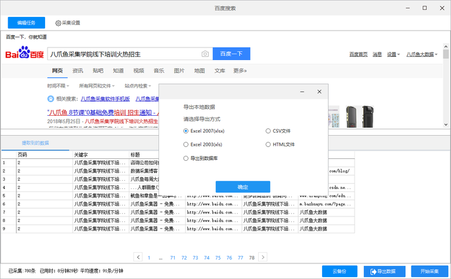Close the export dialog
451x279 pixels.
[x=319, y=92]
